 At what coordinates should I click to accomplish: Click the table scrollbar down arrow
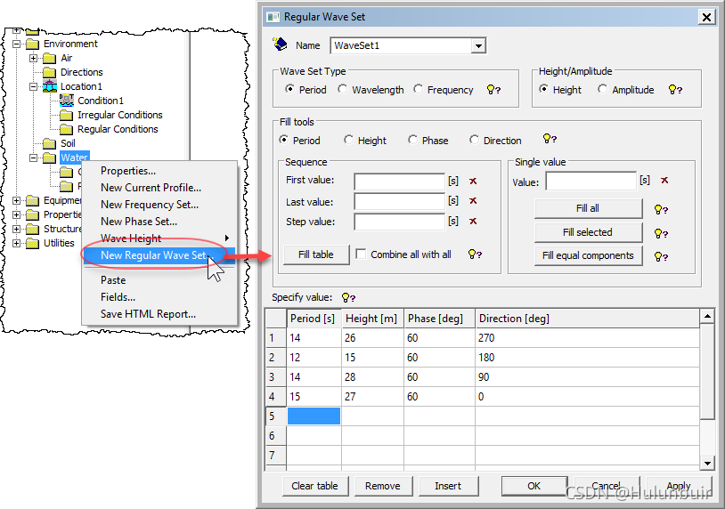[x=707, y=463]
